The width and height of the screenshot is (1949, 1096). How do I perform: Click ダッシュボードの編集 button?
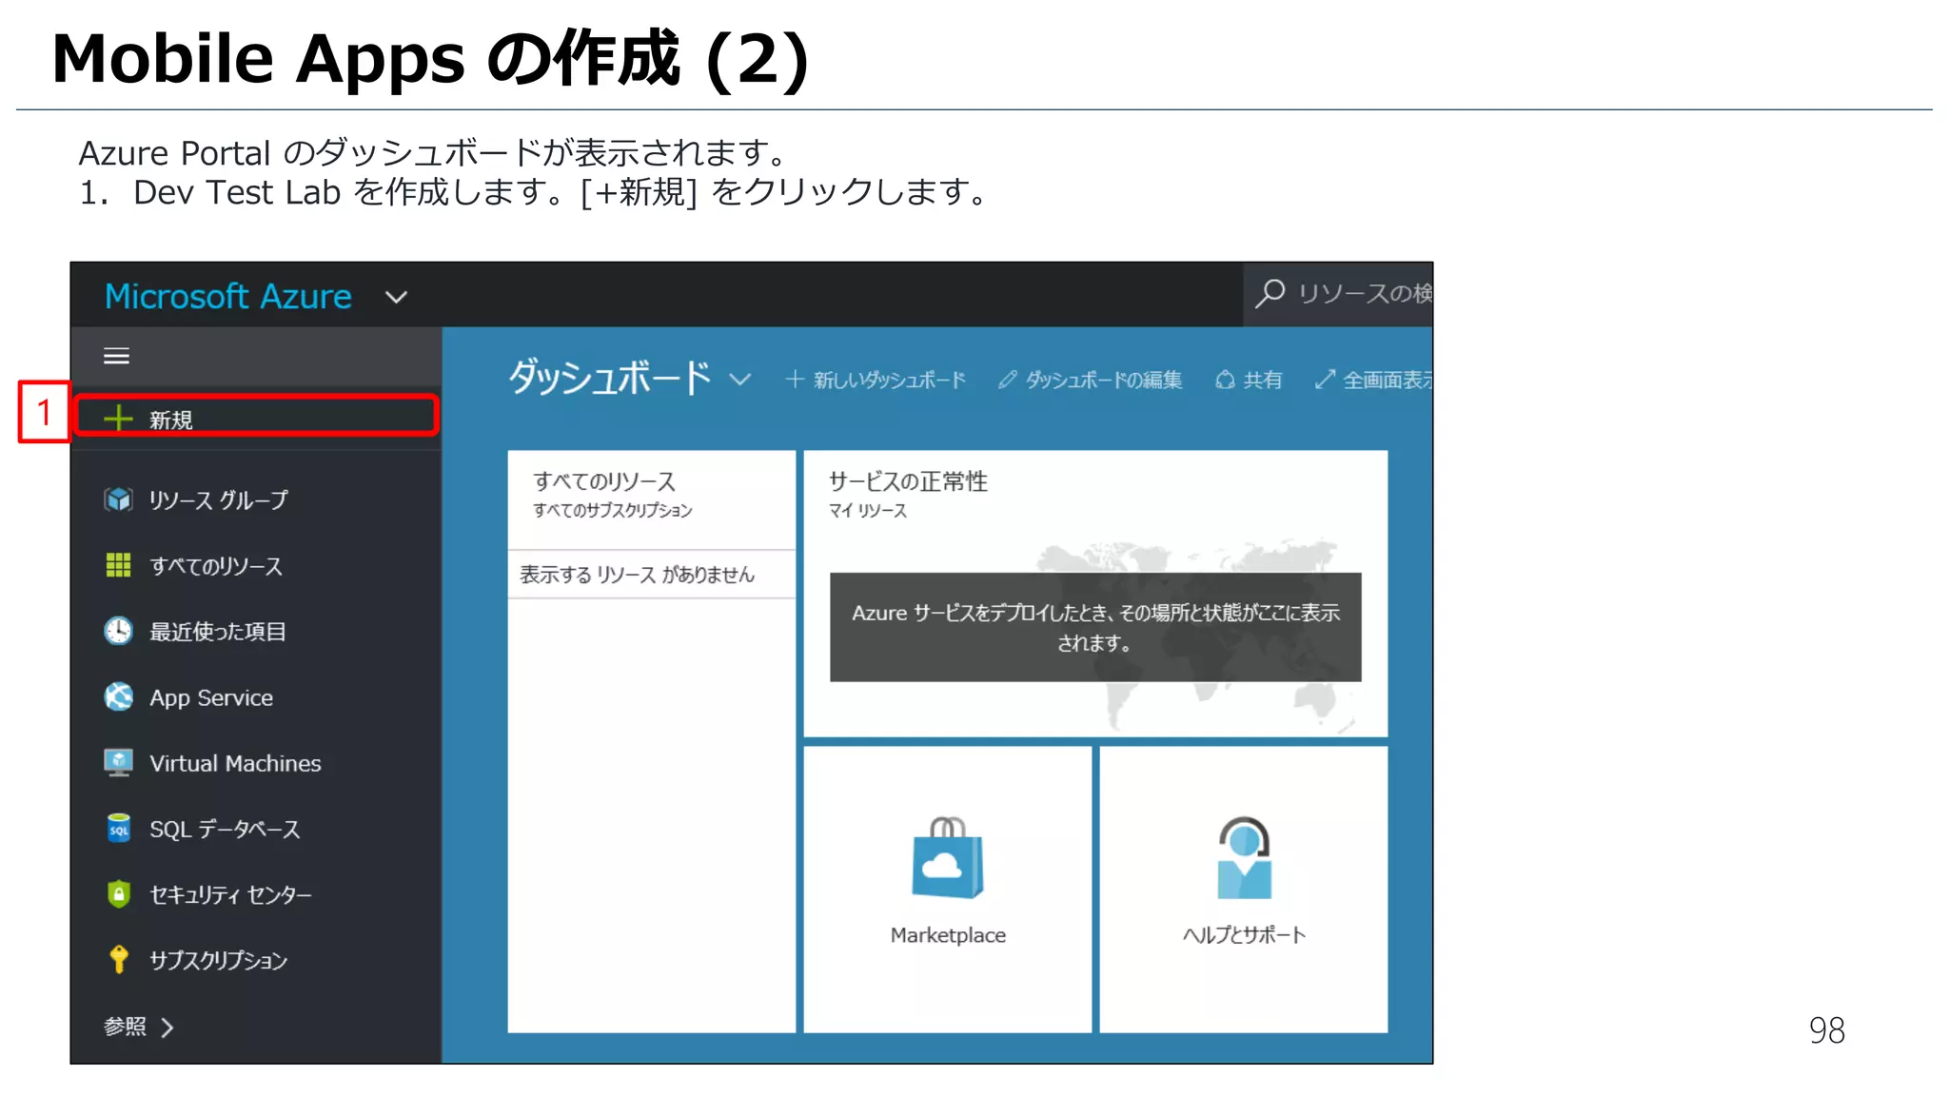coord(1091,380)
